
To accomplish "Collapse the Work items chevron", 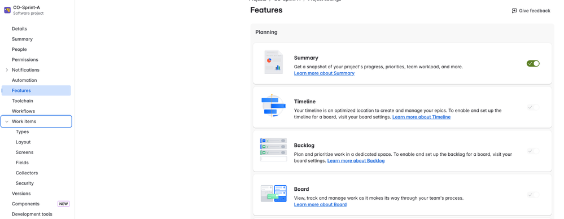I will click(x=7, y=121).
